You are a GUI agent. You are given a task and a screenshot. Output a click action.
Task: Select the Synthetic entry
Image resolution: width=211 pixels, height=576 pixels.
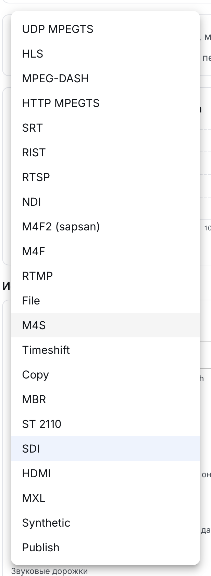click(105, 523)
